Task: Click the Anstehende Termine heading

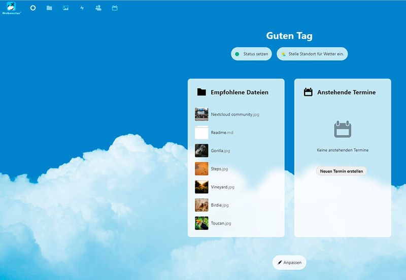Action: pos(347,92)
